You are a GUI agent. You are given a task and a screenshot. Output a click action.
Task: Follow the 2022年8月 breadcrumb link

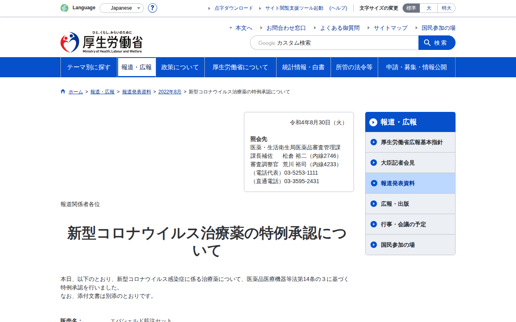click(170, 92)
